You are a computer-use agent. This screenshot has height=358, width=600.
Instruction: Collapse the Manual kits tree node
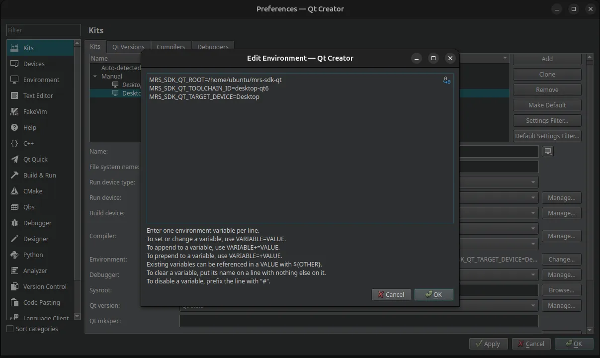tap(95, 76)
